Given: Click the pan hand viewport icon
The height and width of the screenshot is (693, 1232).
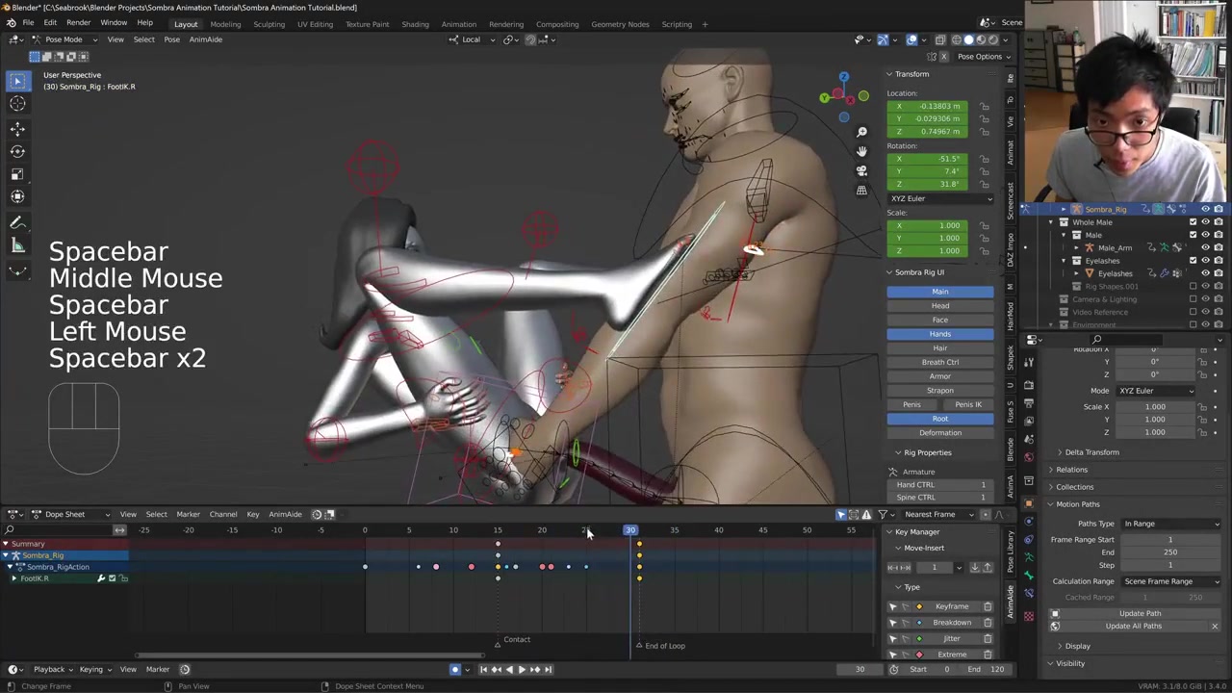Looking at the screenshot, I should (x=861, y=151).
